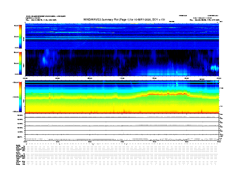236x182 pixels.
Task: Click the 40.00 label on RAD2 color scale
Action: click(16, 26)
